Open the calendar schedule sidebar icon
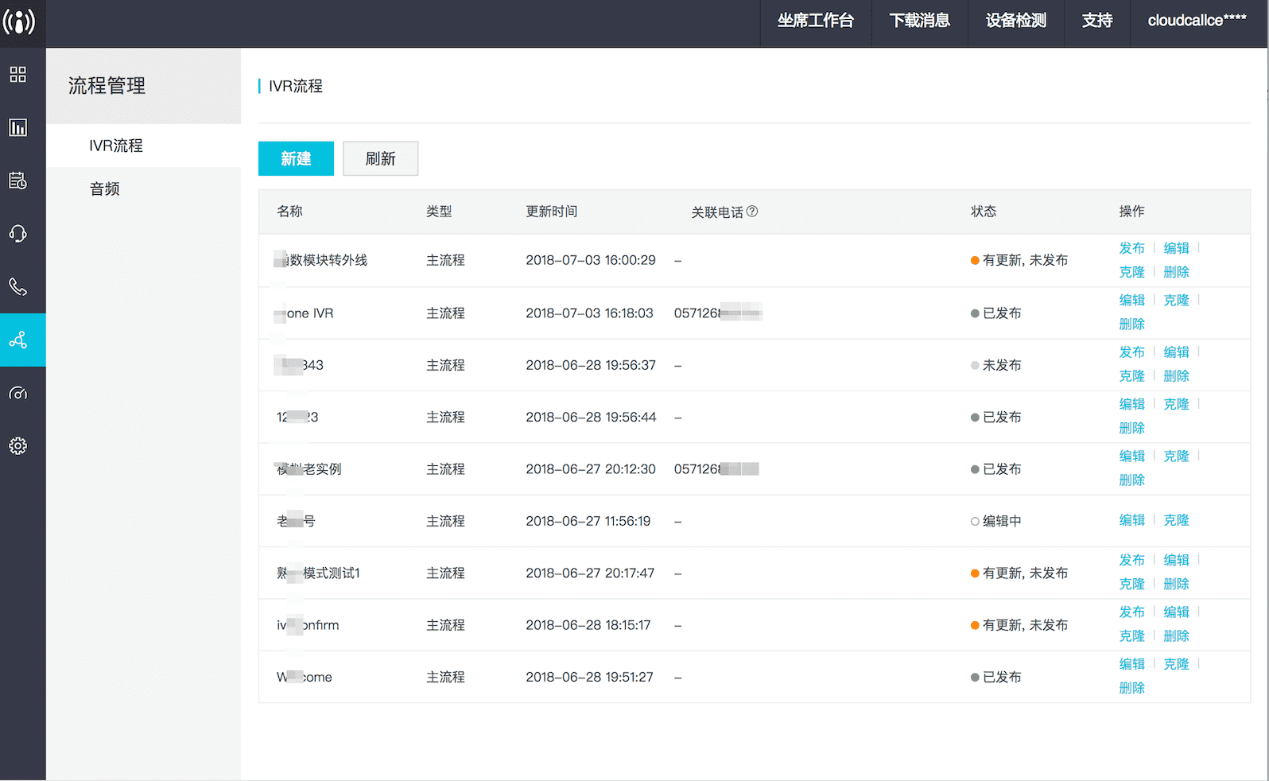This screenshot has width=1269, height=781. (x=17, y=181)
